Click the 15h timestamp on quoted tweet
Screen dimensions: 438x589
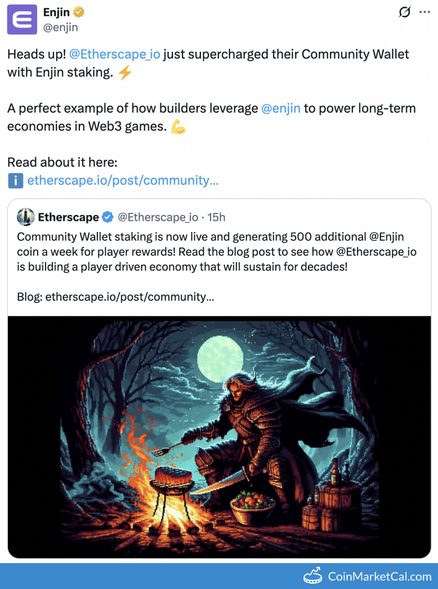pos(217,217)
